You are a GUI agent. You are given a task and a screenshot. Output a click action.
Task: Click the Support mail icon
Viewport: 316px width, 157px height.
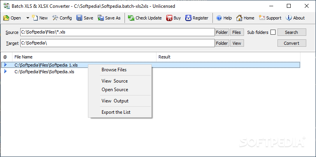point(262,18)
